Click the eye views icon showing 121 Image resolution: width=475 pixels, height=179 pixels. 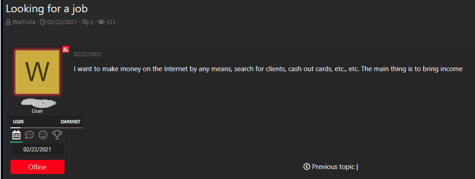tap(101, 22)
